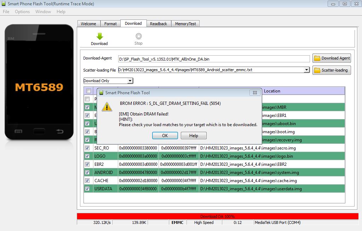Click the Scatter-loading folder button

coord(332,70)
